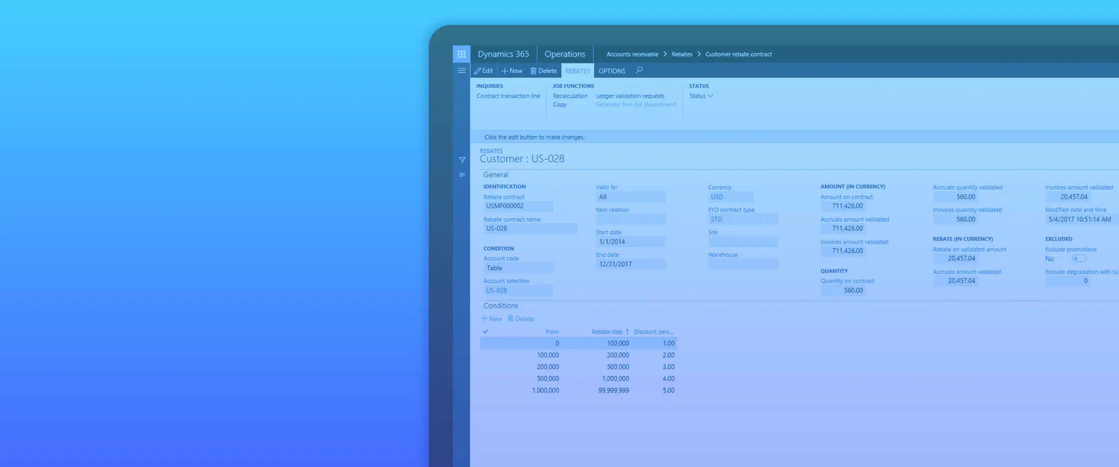Open the filter funnel pane icon
Viewport: 1119px width, 467px height.
(462, 160)
